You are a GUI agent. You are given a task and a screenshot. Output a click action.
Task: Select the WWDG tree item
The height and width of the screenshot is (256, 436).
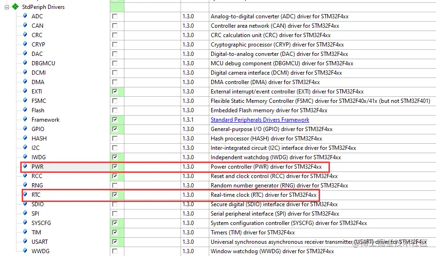click(41, 251)
